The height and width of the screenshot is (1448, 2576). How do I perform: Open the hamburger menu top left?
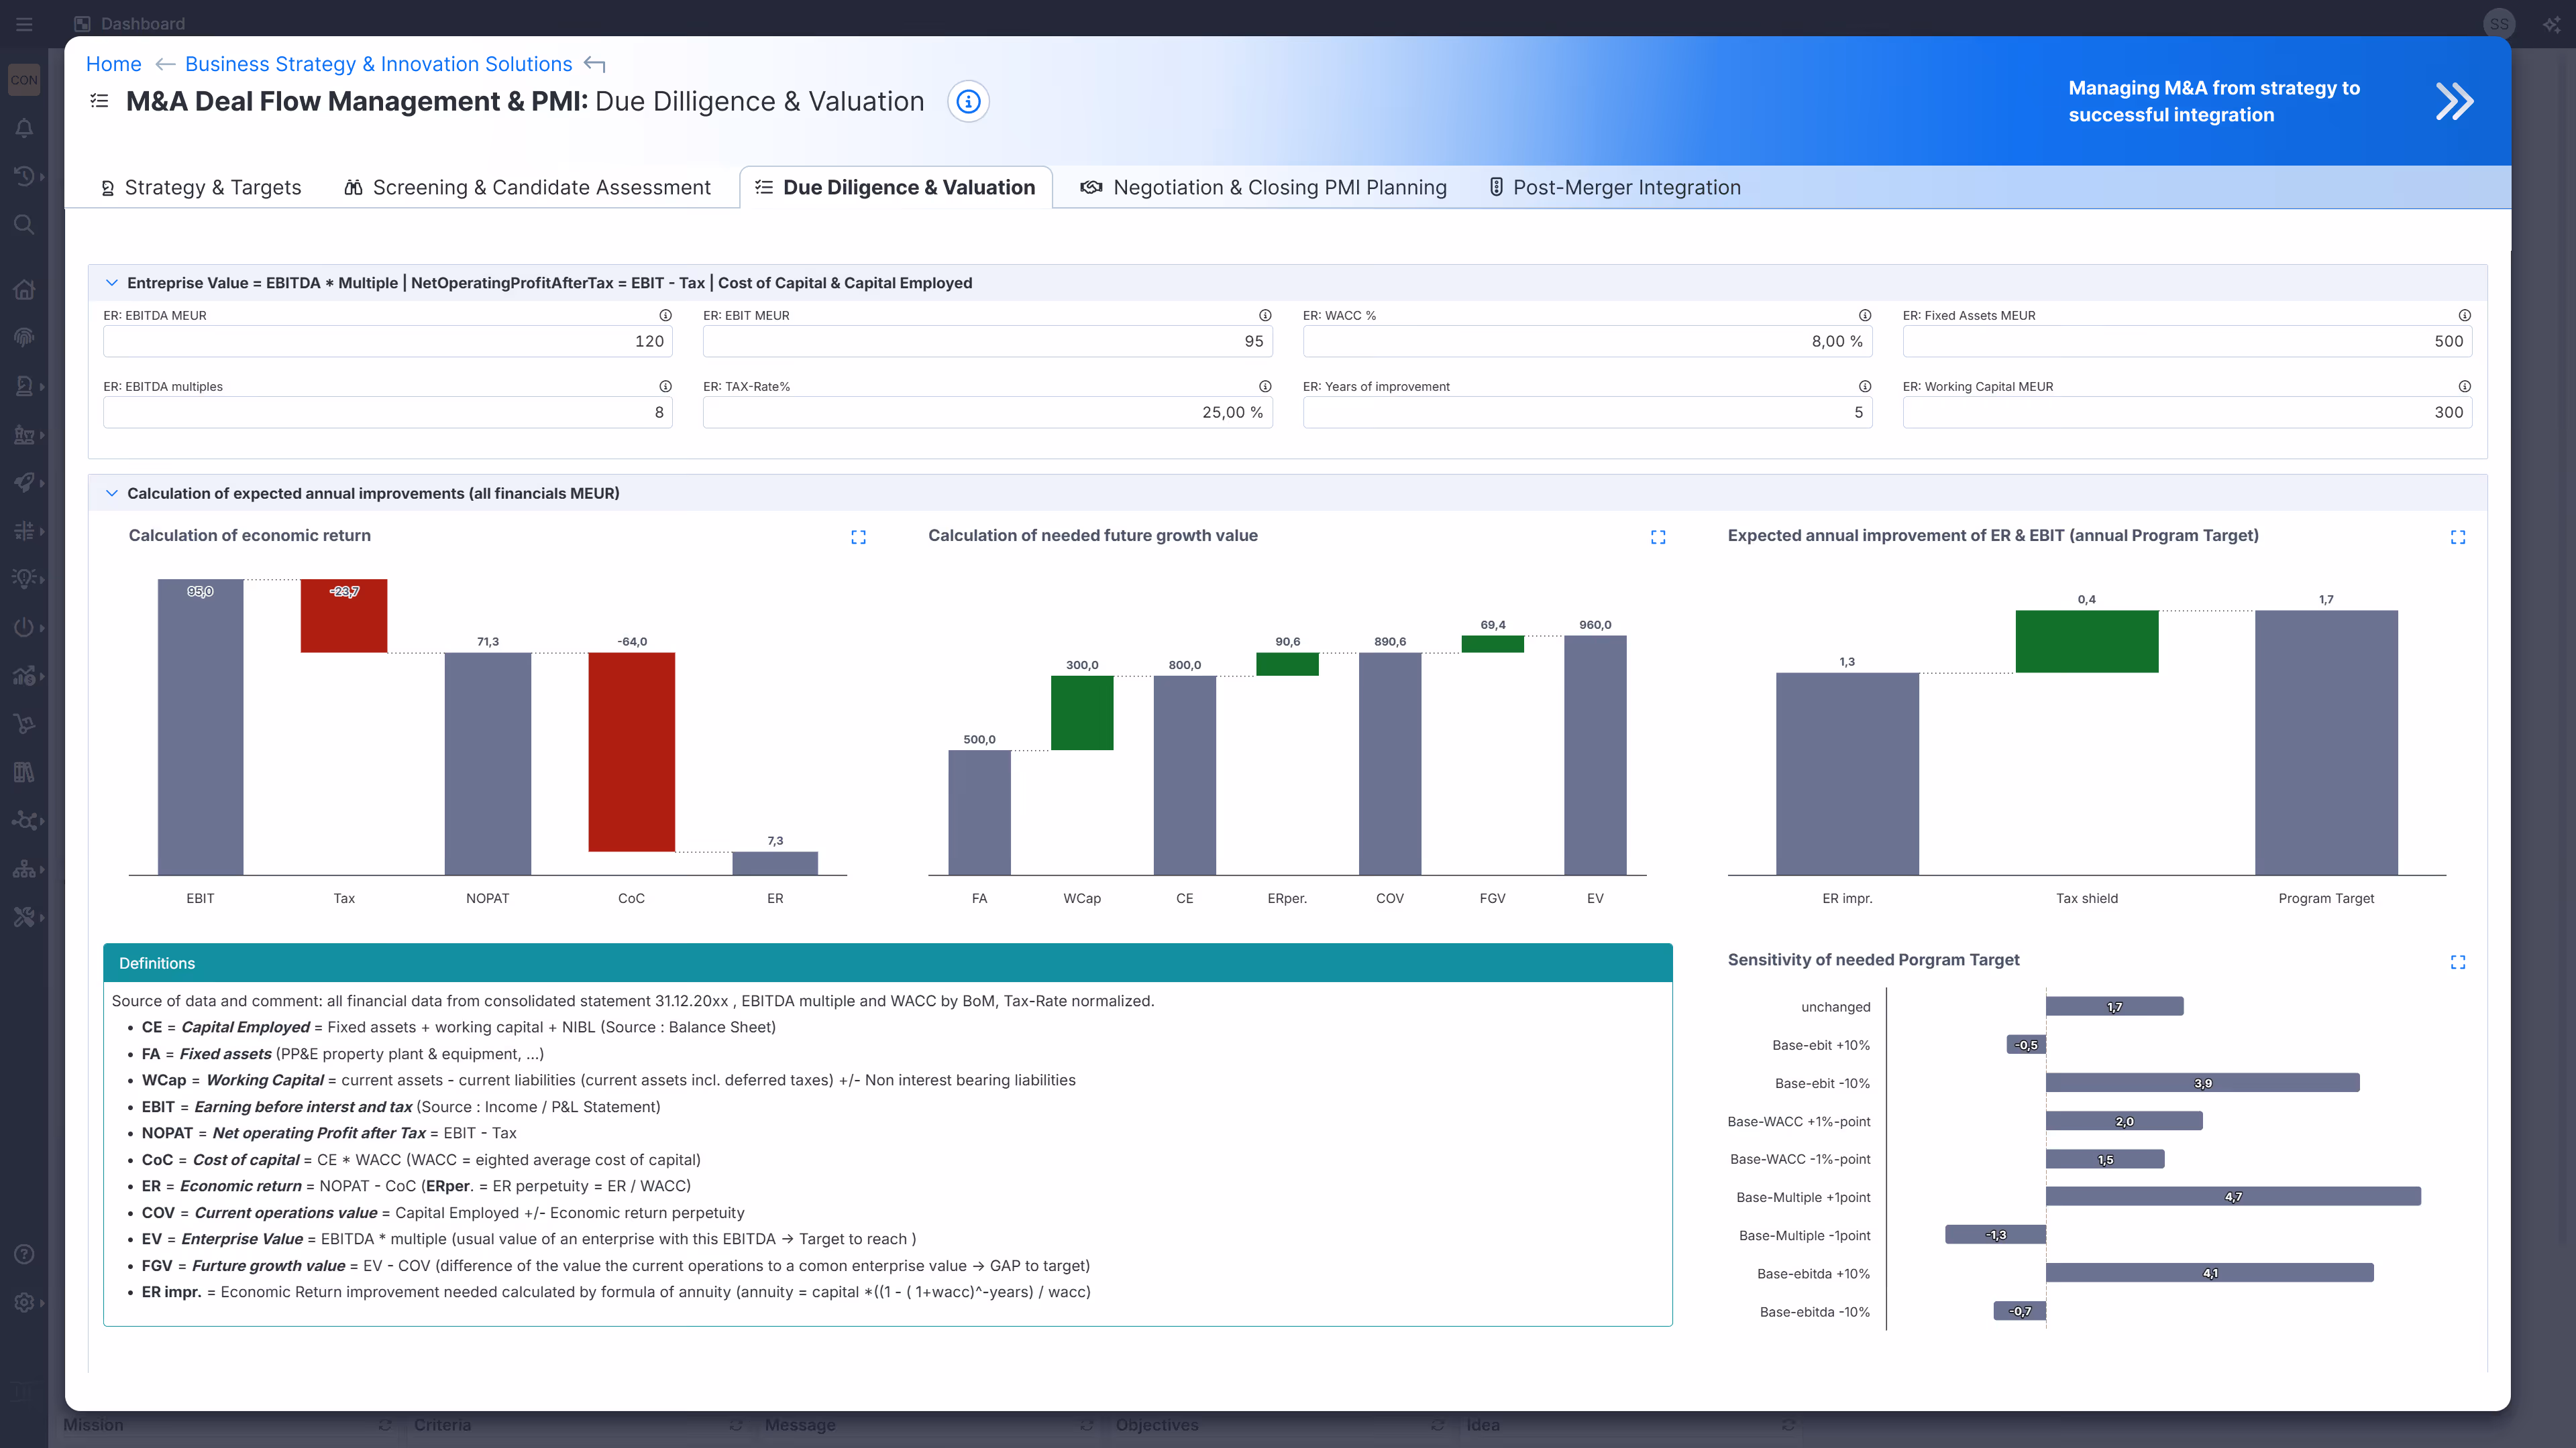[24, 23]
